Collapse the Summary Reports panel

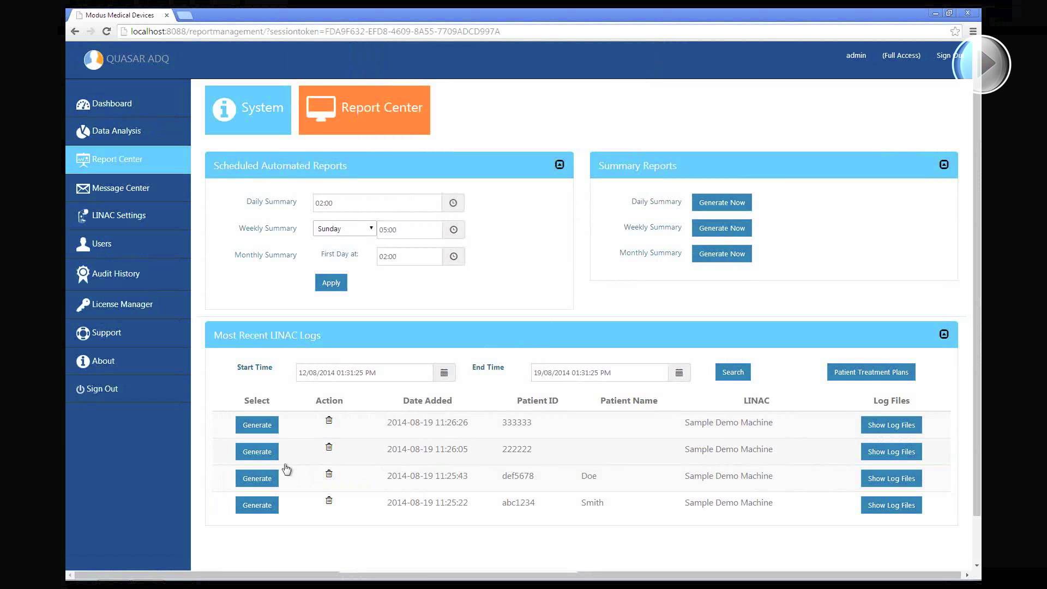click(944, 165)
